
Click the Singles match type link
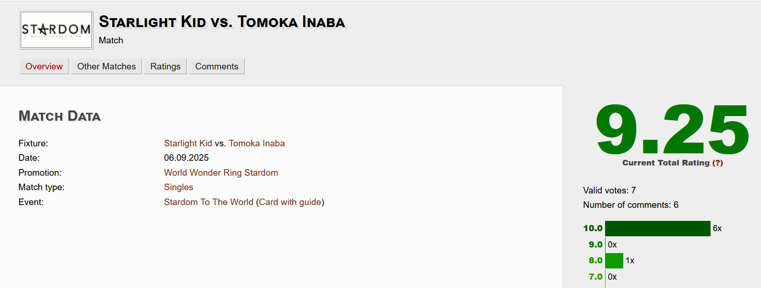click(x=178, y=187)
